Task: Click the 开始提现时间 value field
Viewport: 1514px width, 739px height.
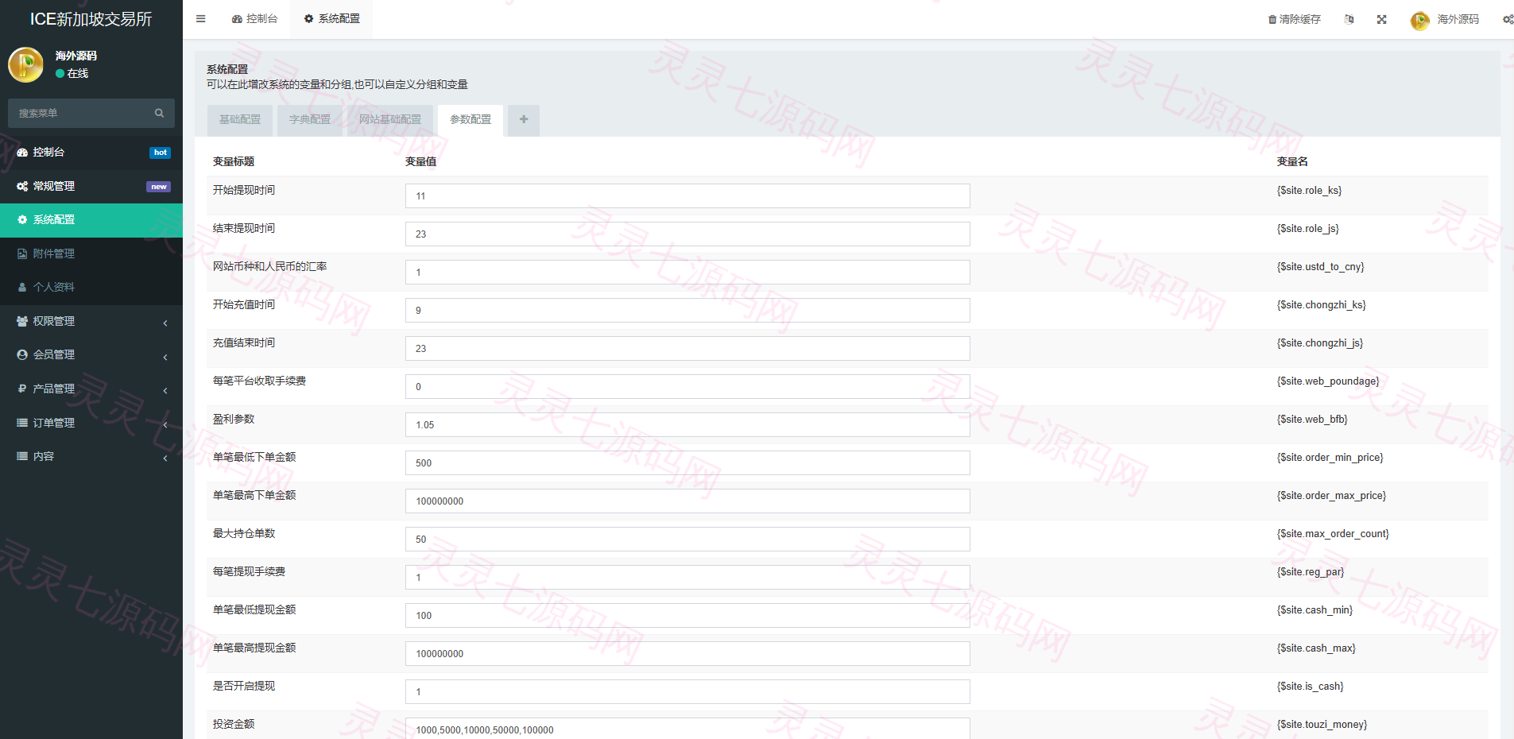Action: pos(687,196)
